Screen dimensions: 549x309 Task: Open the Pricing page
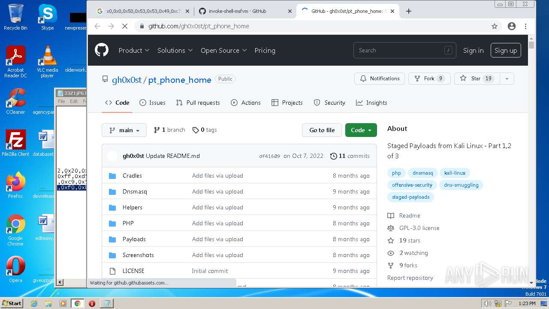265,50
